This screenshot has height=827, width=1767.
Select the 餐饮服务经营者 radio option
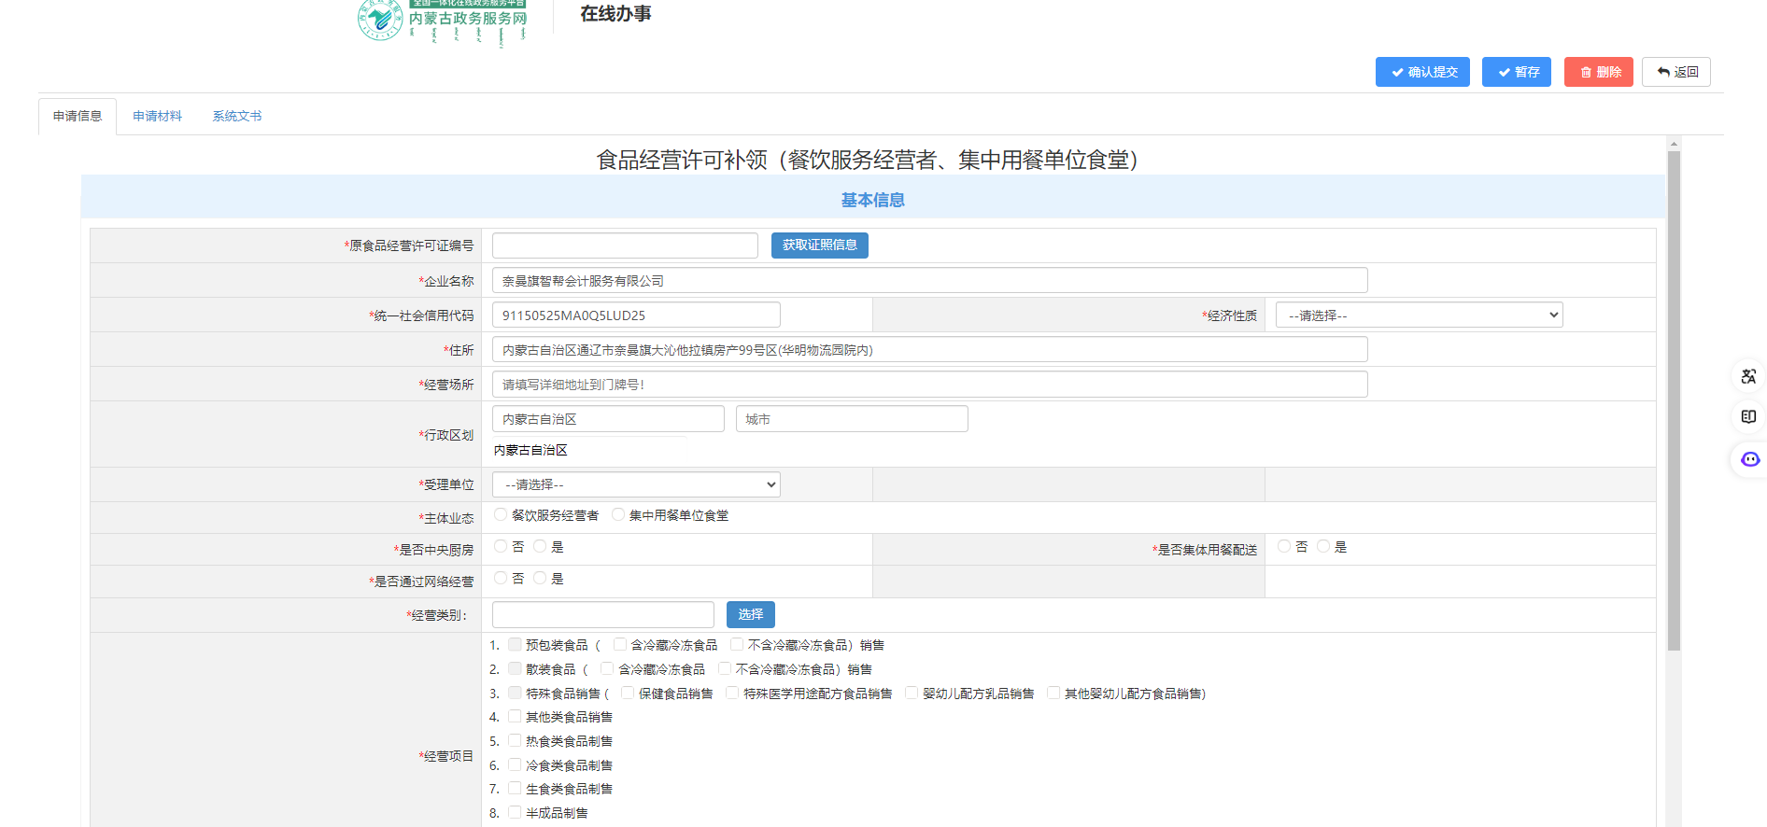(x=502, y=515)
